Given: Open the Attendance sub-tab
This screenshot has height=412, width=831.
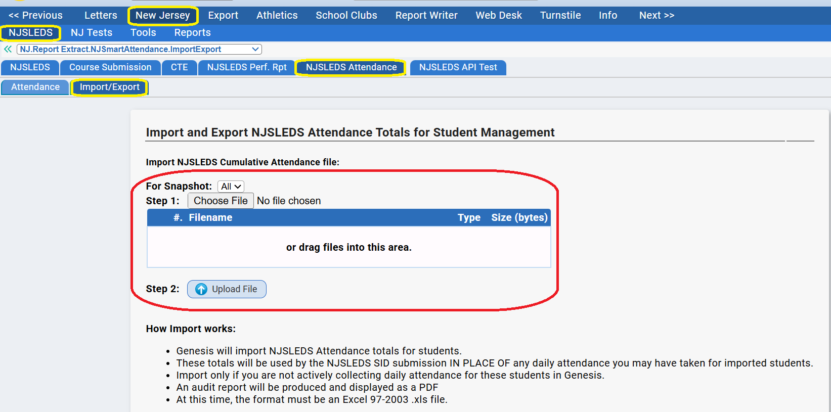Looking at the screenshot, I should (x=35, y=87).
